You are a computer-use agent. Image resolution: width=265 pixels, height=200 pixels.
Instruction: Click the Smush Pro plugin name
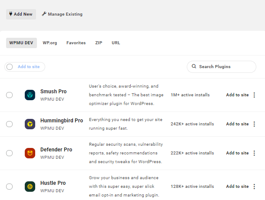pos(53,91)
